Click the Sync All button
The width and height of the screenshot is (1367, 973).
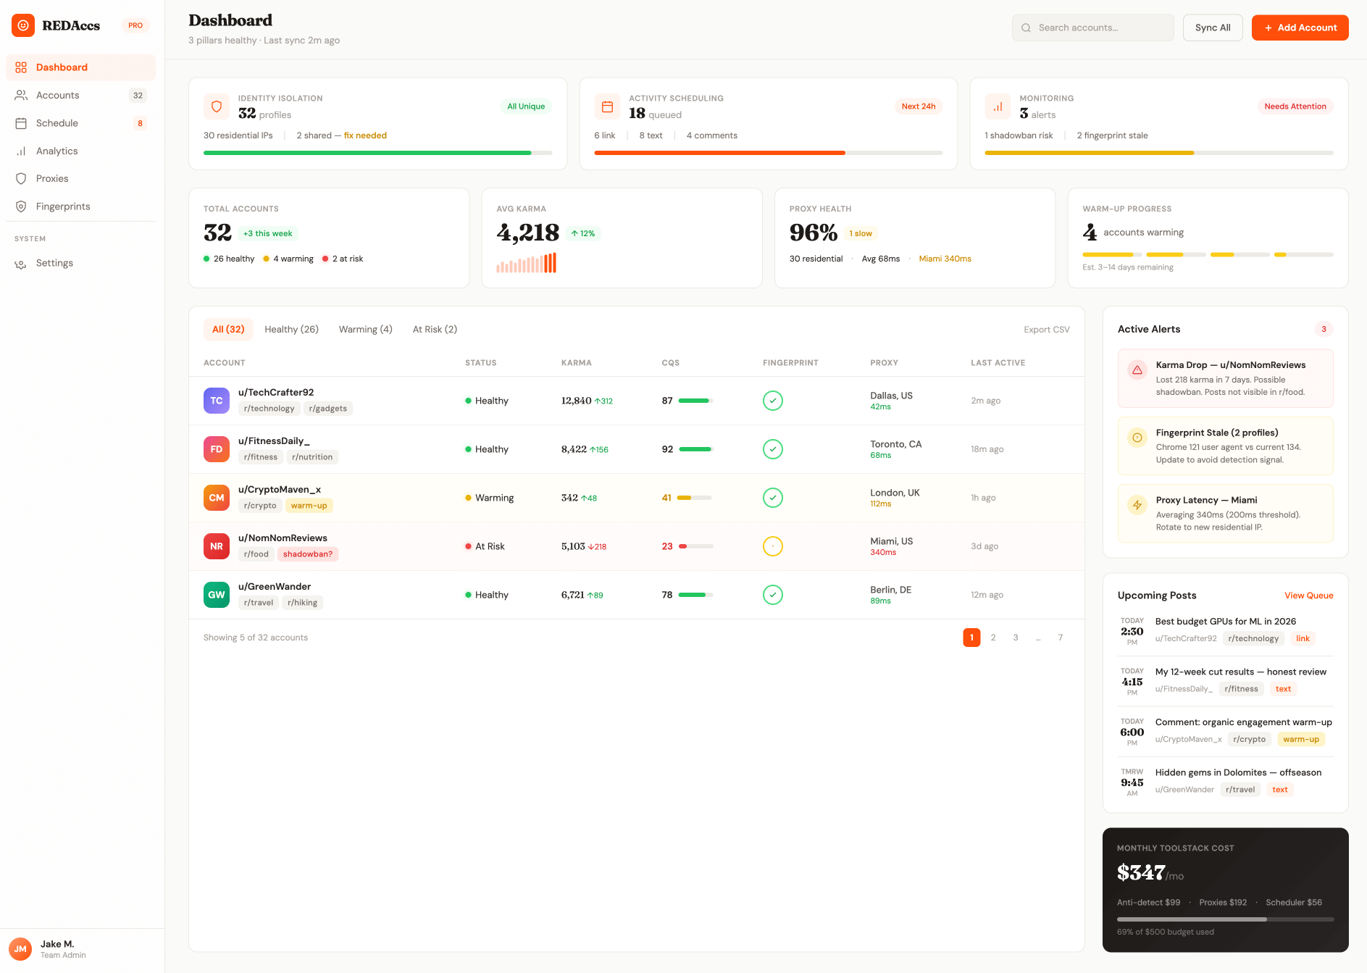[x=1213, y=28]
